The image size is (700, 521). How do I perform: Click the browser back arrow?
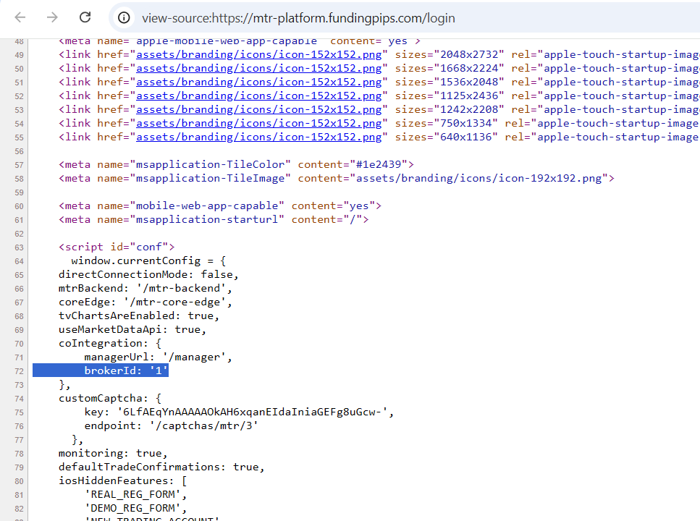[x=20, y=17]
